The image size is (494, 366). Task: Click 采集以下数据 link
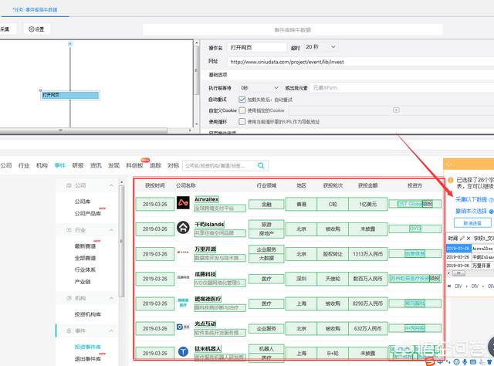click(x=472, y=199)
